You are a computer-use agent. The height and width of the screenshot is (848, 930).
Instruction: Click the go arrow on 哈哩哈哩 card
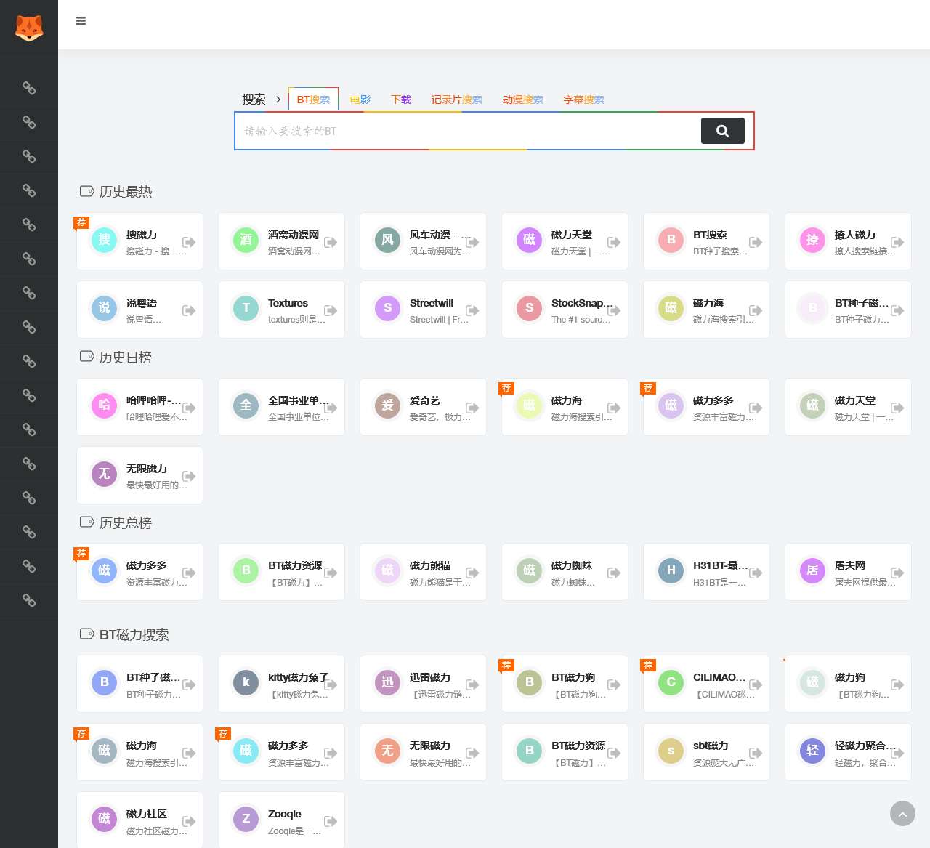coord(189,408)
